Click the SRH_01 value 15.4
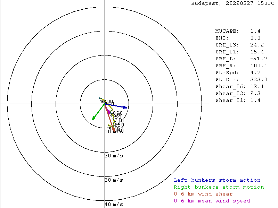The width and height of the screenshot is (278, 208). coord(257,52)
